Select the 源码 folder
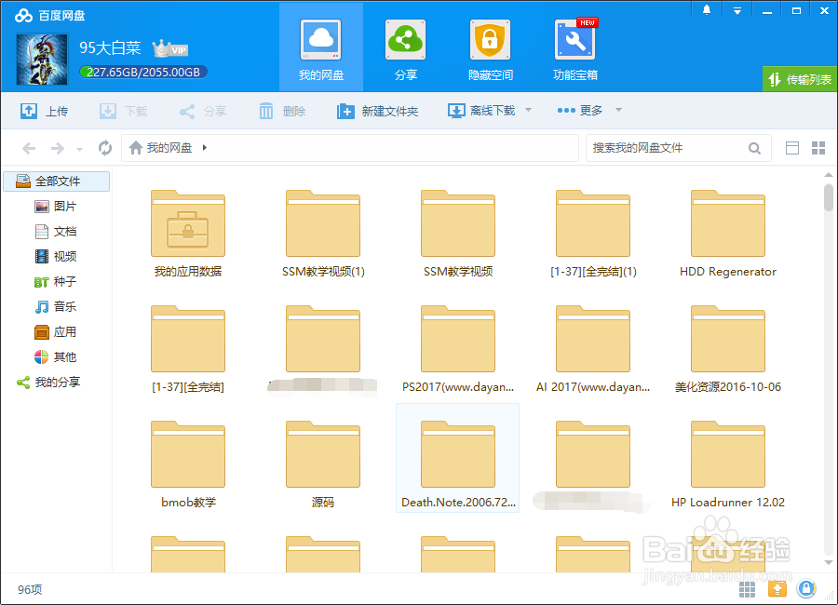The height and width of the screenshot is (605, 838). click(323, 465)
